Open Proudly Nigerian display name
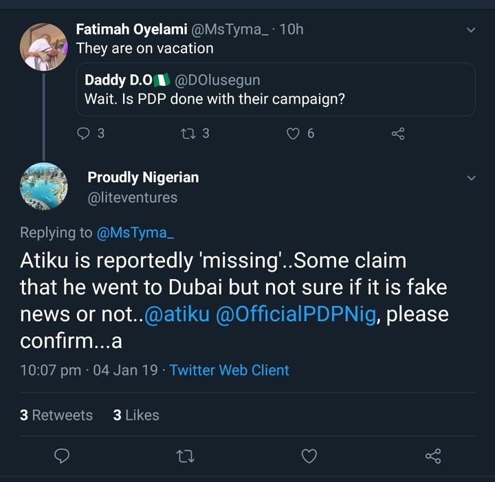 point(143,177)
